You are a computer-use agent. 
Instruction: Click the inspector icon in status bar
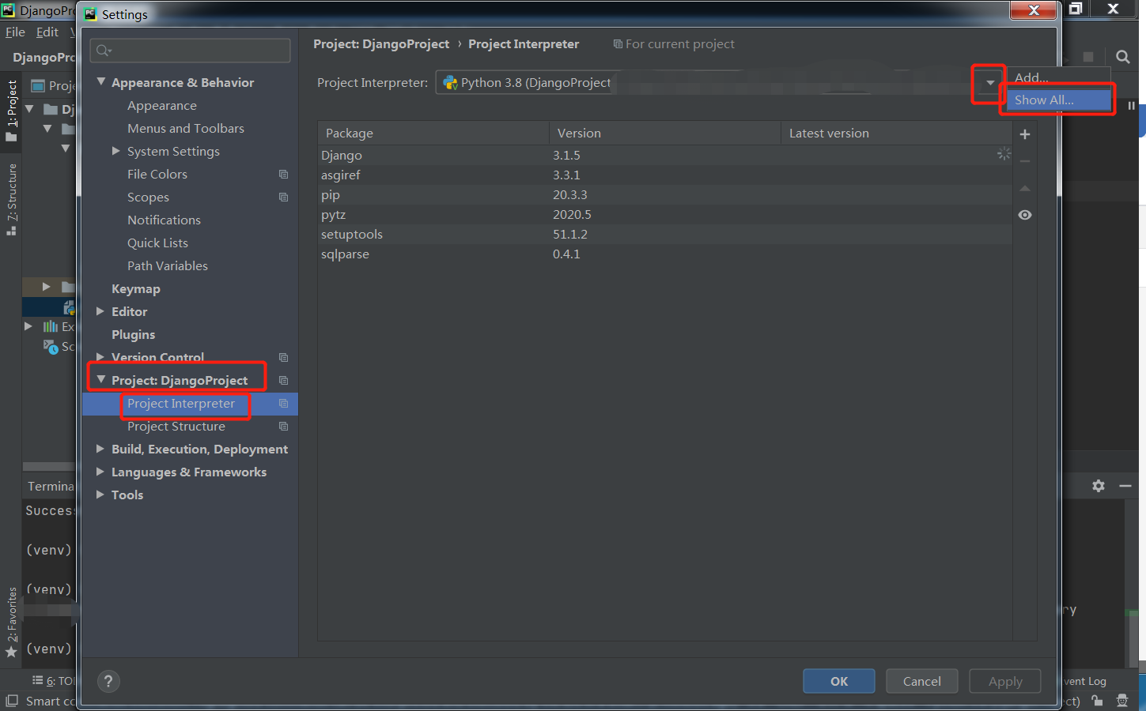1122,701
